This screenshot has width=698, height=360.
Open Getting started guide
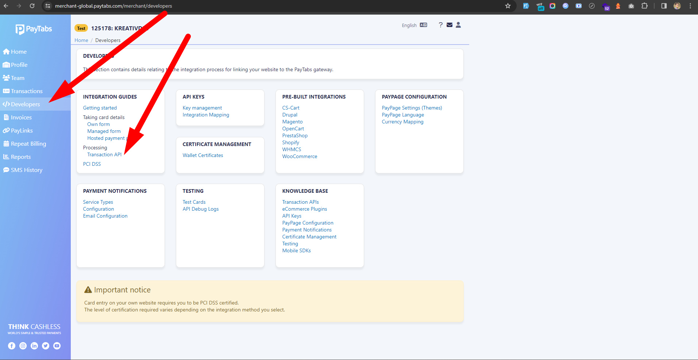point(100,108)
